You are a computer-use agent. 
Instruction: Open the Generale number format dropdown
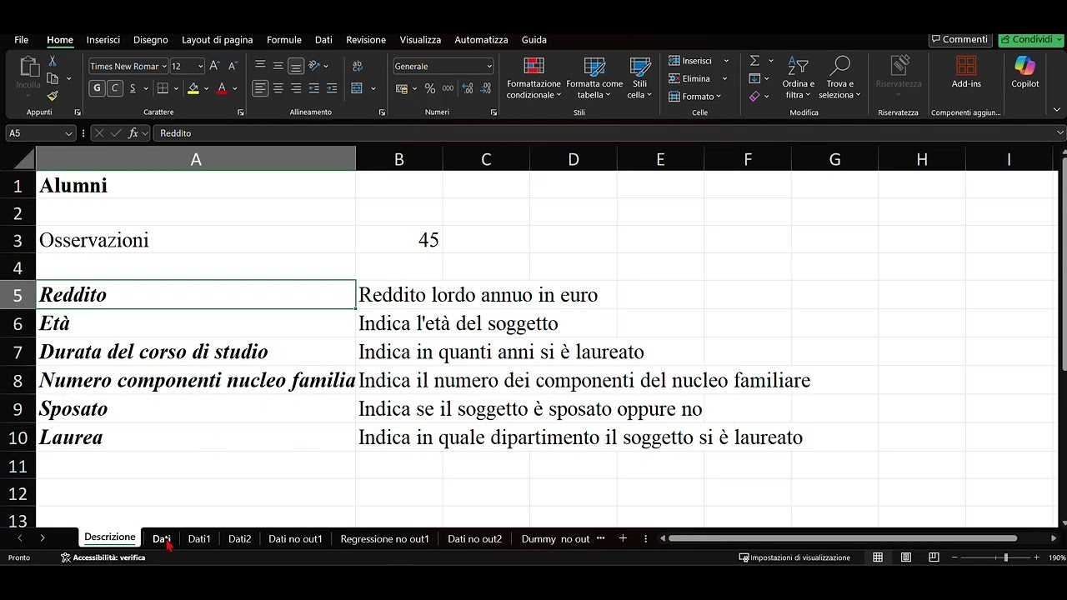pyautogui.click(x=488, y=66)
